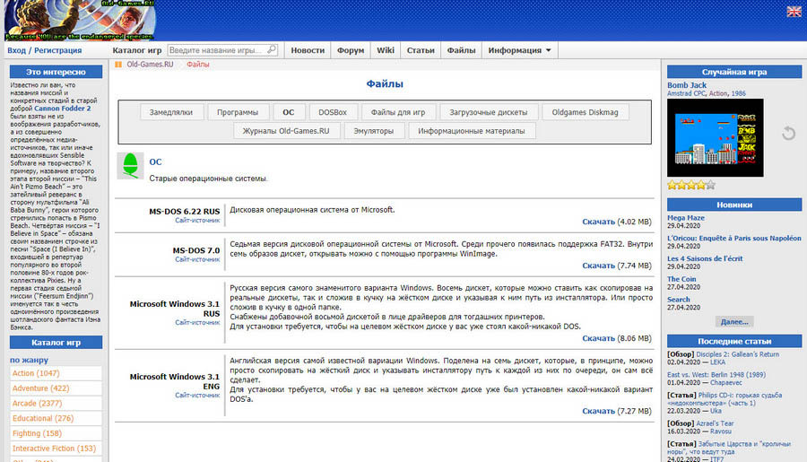Open the Old-Games.RU logo banner
This screenshot has width=807, height=462.
click(x=80, y=20)
